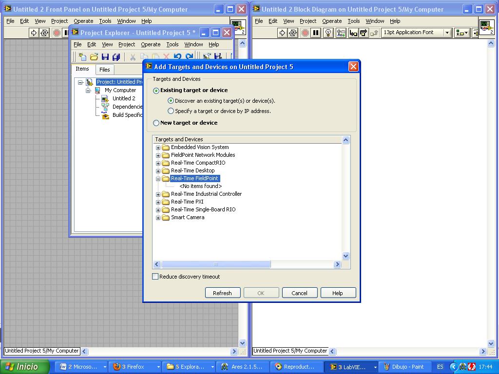The width and height of the screenshot is (499, 374).
Task: Select Existing target or device radio
Action: (156, 91)
